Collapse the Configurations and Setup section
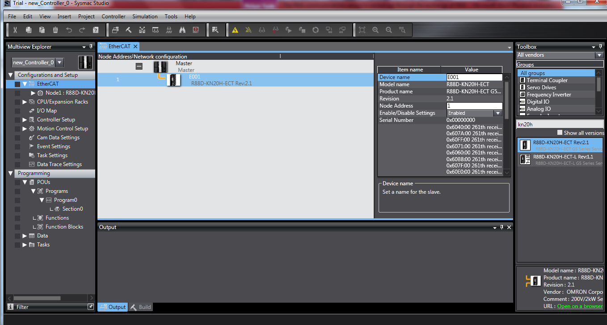 tap(11, 75)
